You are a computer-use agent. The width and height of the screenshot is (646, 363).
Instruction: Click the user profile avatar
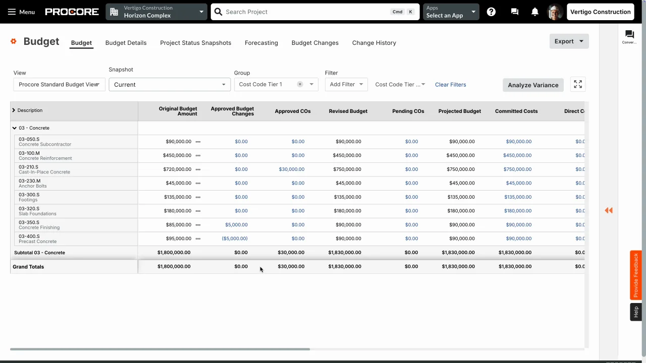pyautogui.click(x=555, y=12)
